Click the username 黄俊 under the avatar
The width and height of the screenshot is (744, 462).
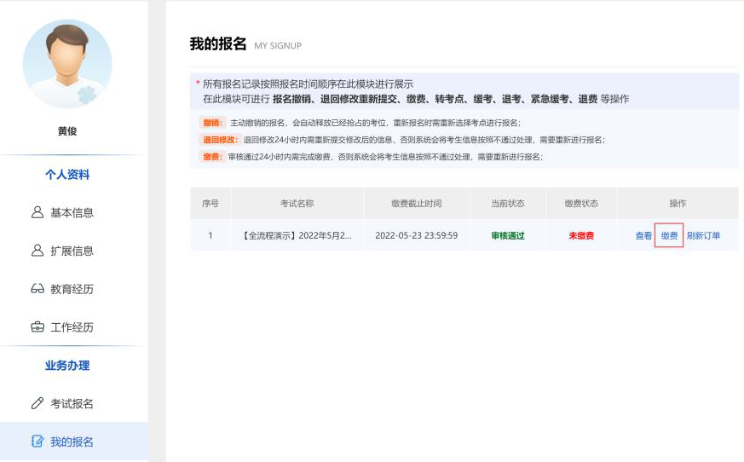[x=67, y=131]
